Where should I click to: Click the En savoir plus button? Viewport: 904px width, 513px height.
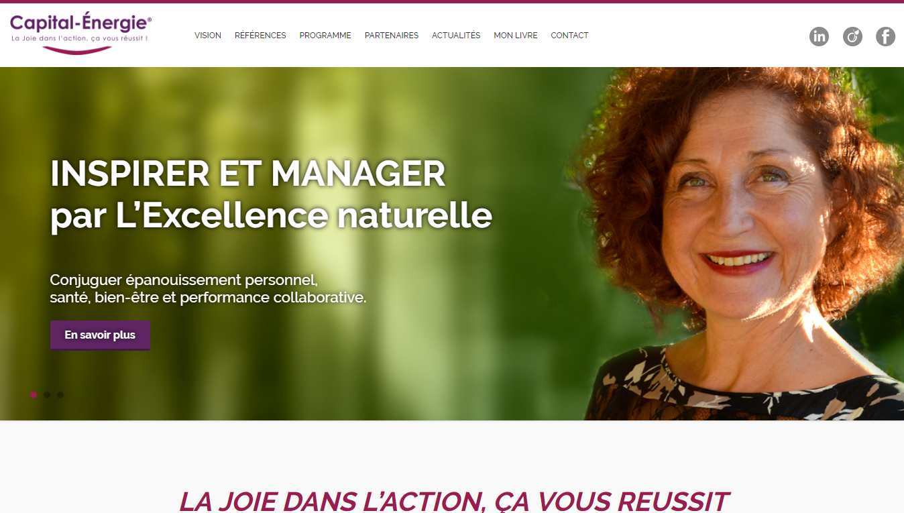(x=100, y=335)
